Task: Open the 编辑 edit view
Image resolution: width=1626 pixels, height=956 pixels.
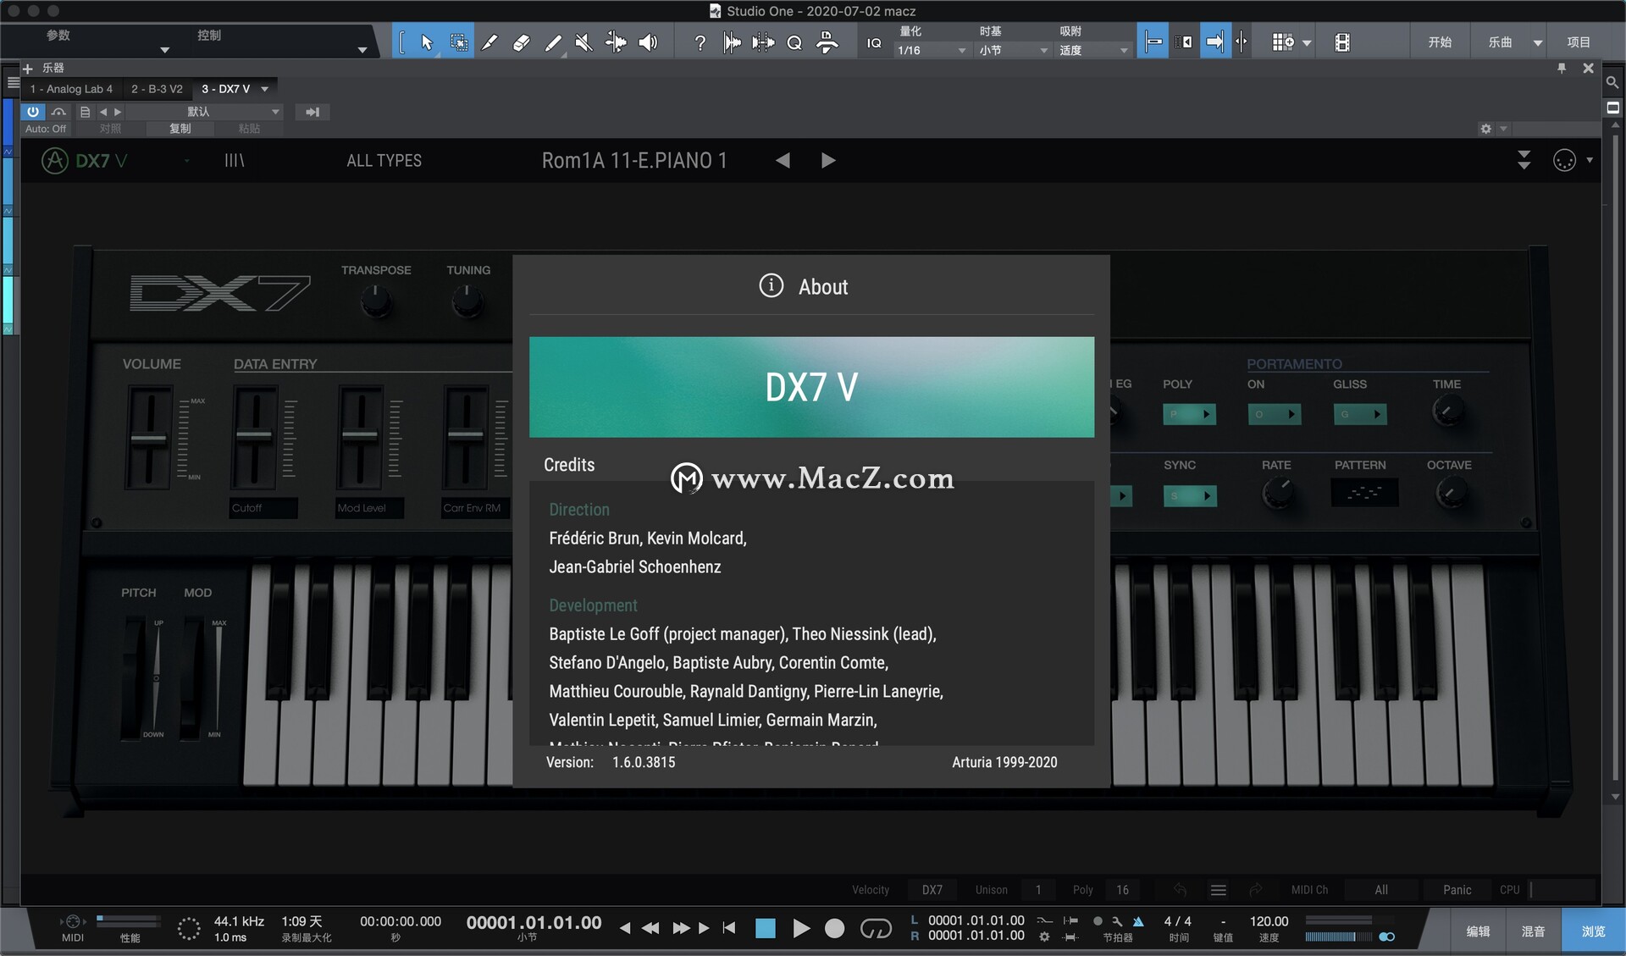Action: [1478, 931]
